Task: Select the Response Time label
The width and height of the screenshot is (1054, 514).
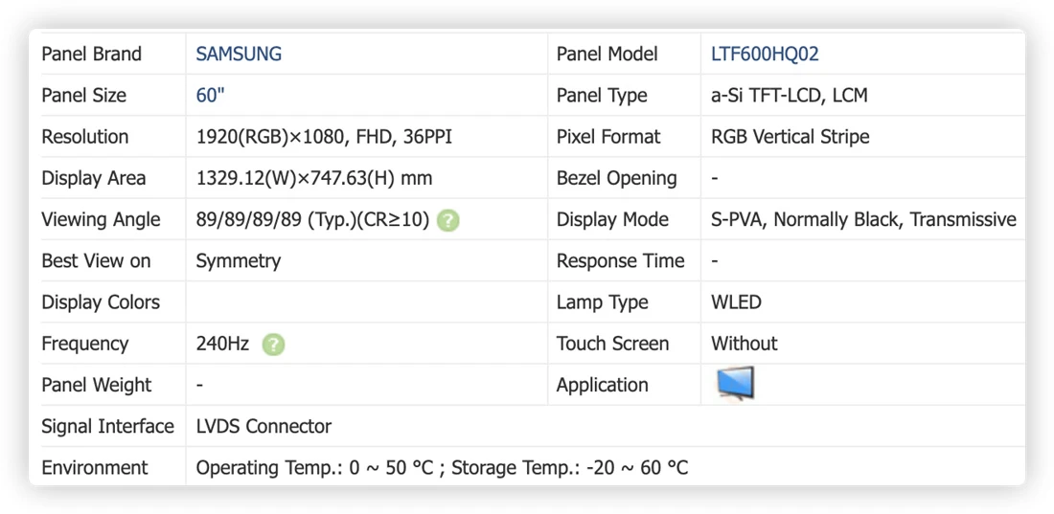Action: 621,260
